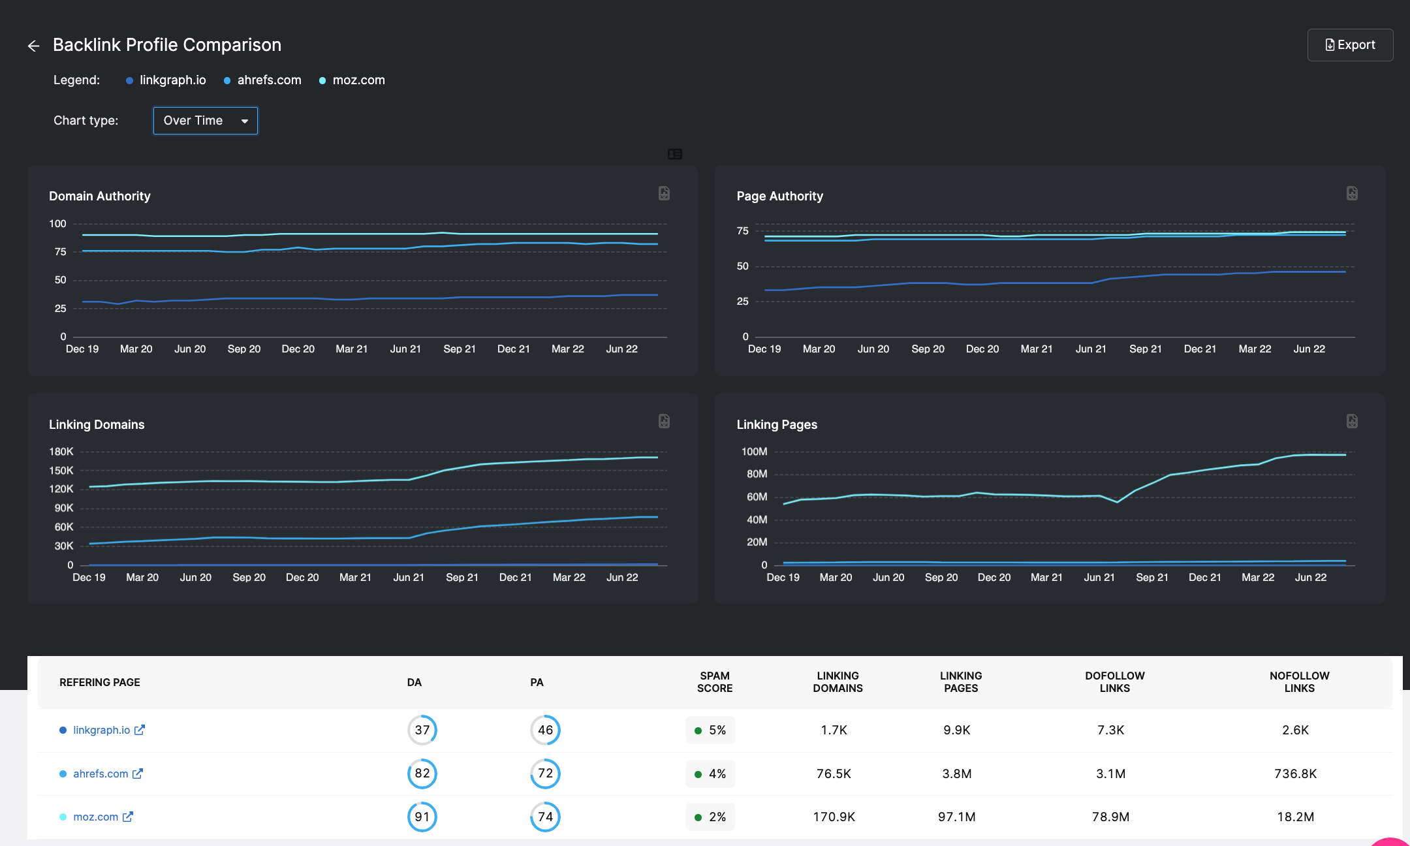Screen dimensions: 1410x846
Task: Click the NOFOLLOW LINKS column header
Action: pos(1300,682)
